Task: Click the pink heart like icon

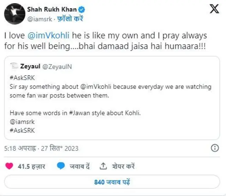Action: [10, 166]
